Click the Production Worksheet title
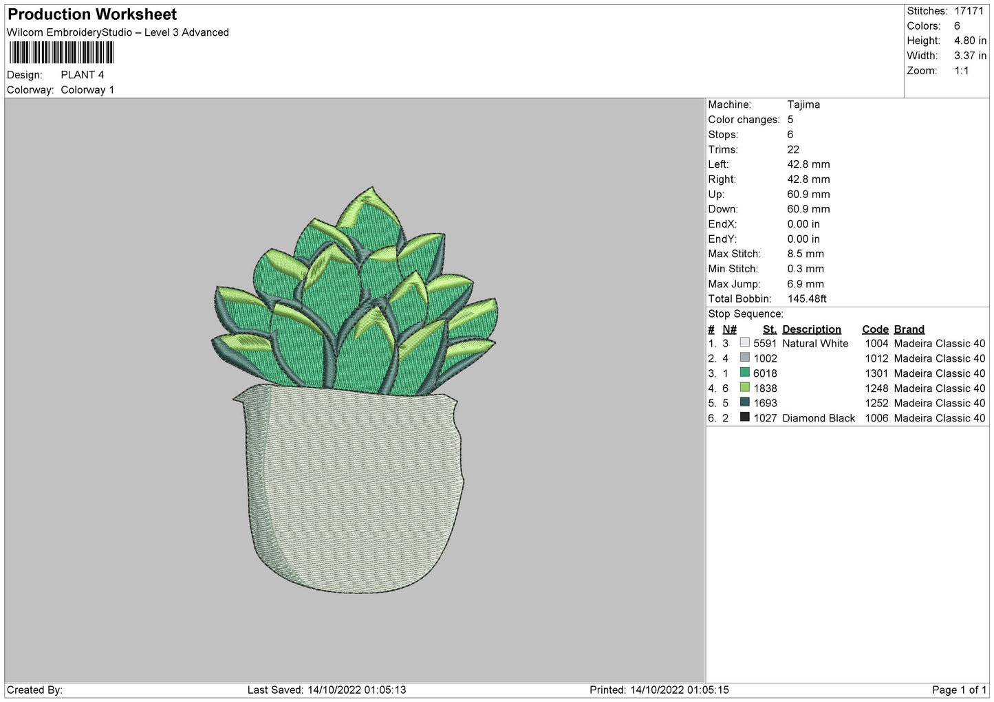The image size is (994, 702). [92, 14]
